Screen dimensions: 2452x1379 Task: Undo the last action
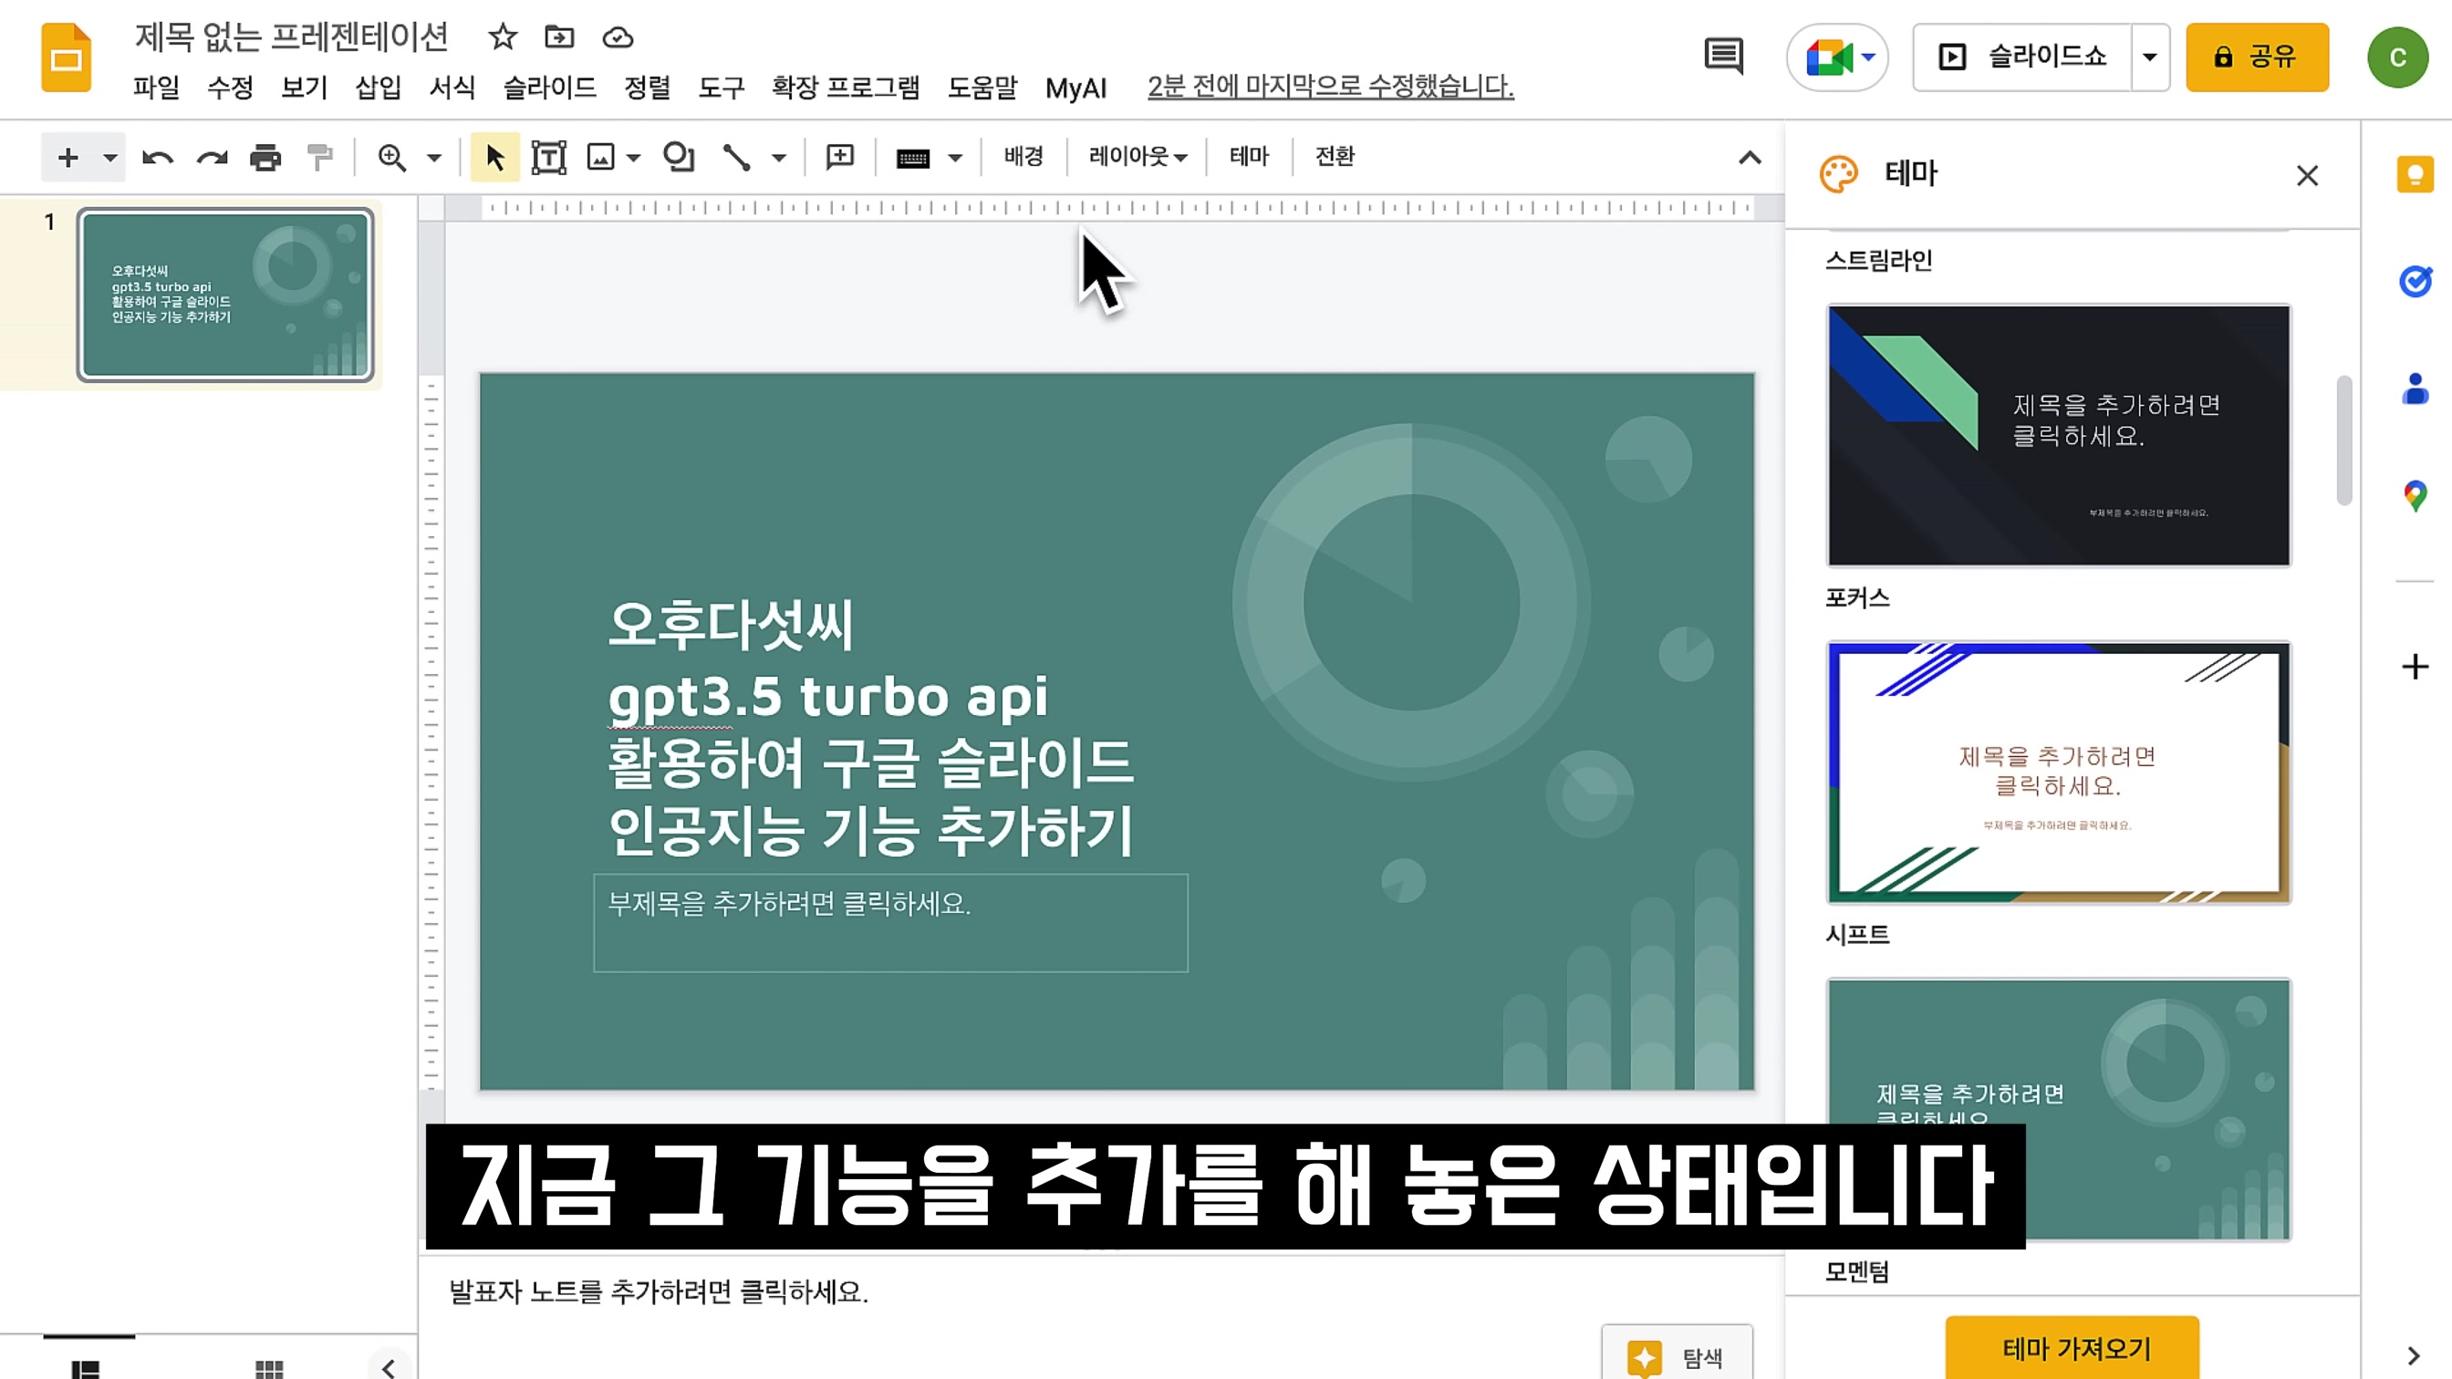click(158, 157)
